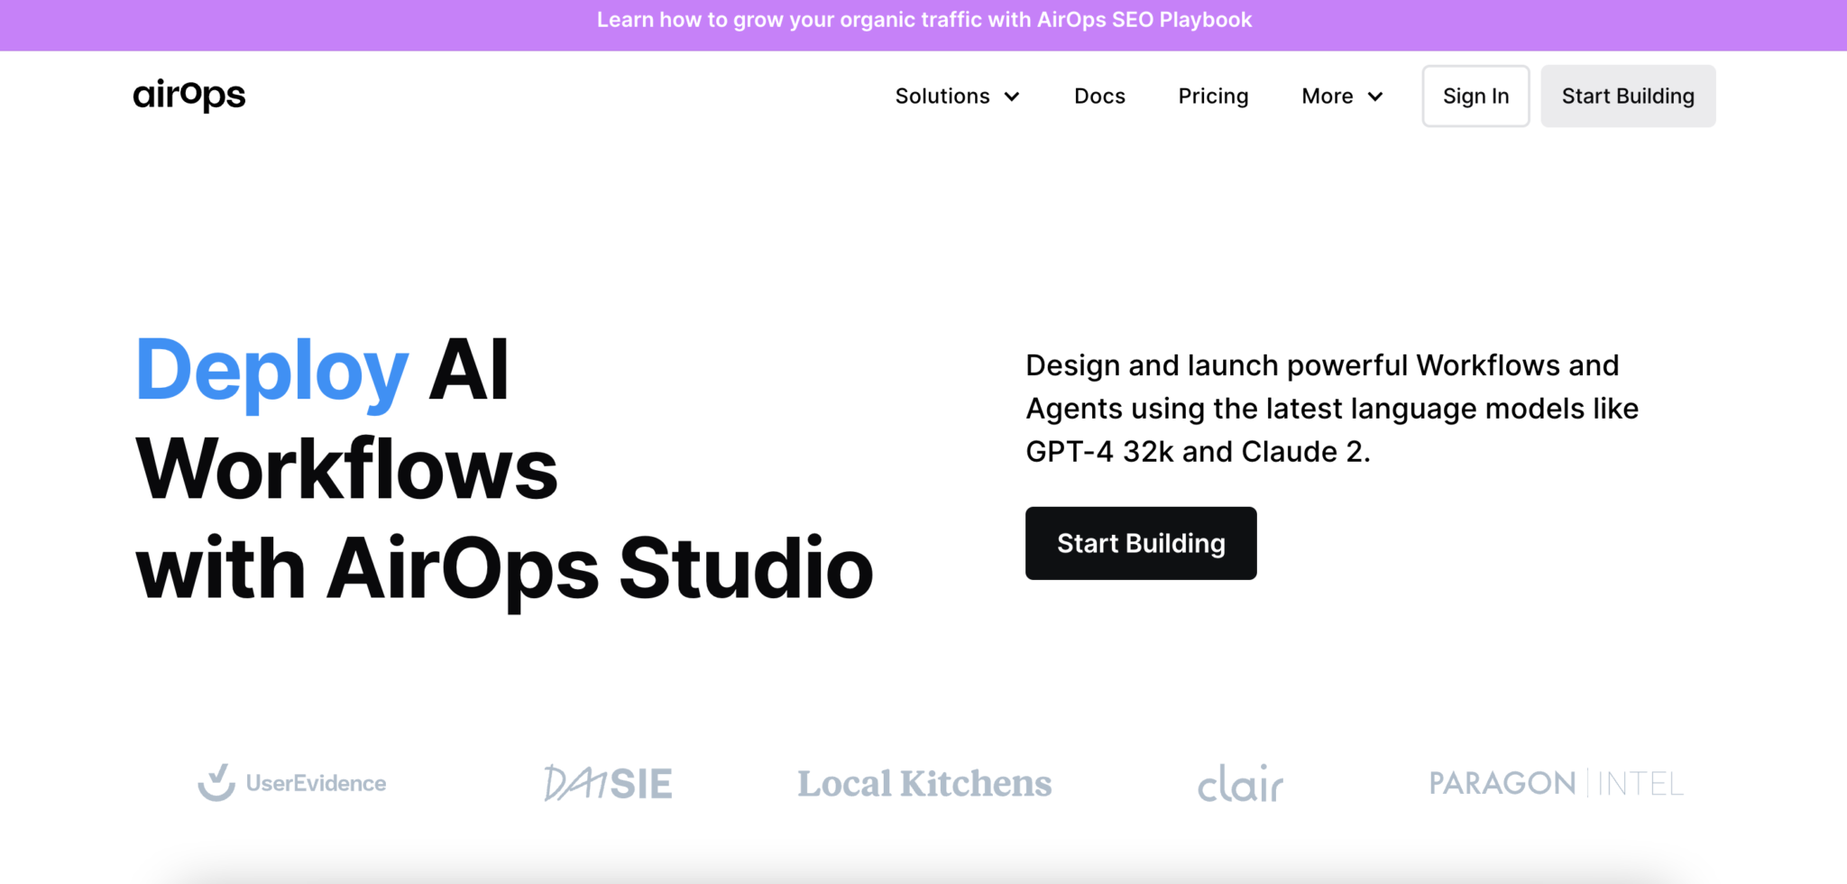
Task: Click the black Start Building hero button
Action: click(1140, 543)
